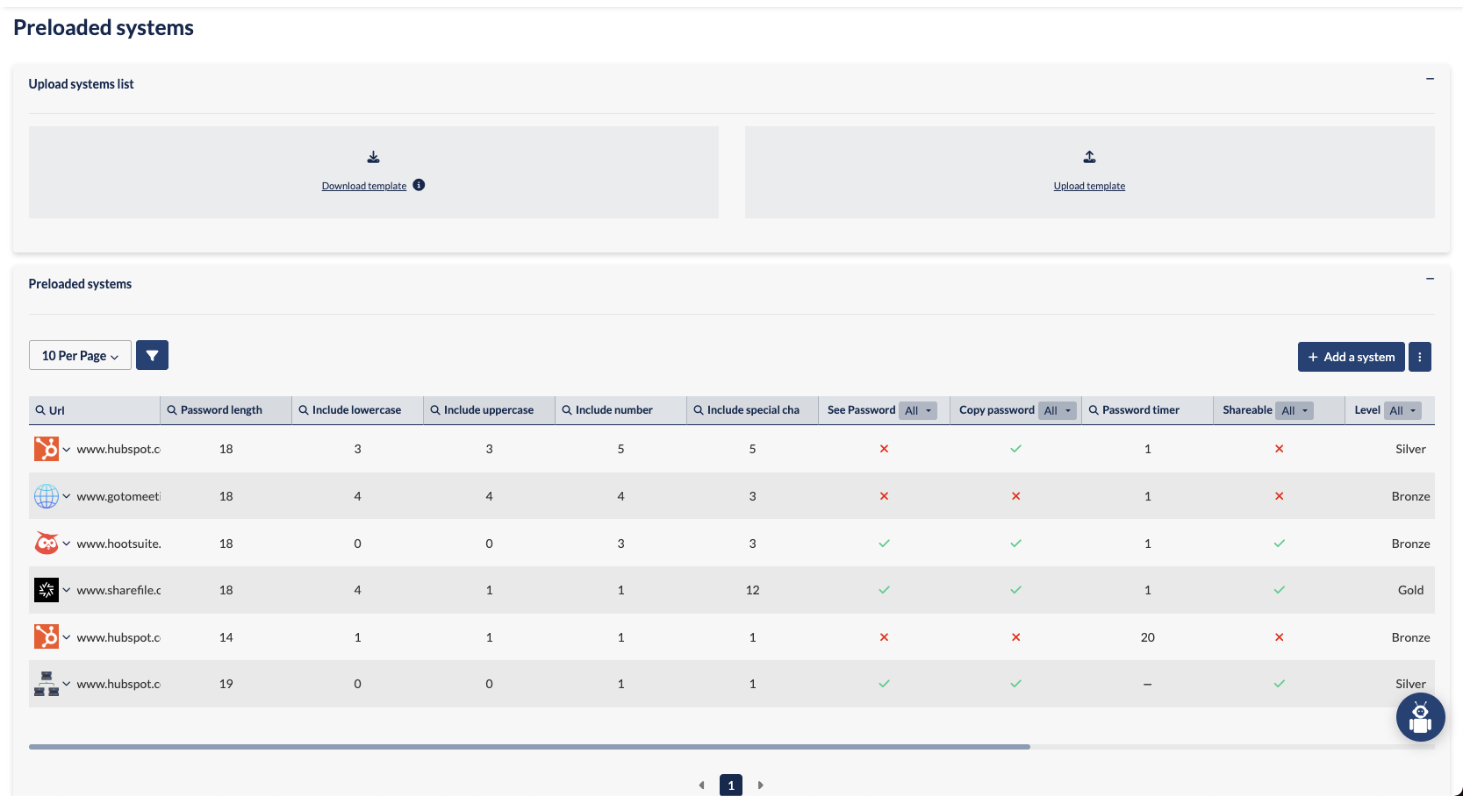Click the Include uppercase search icon
The height and width of the screenshot is (796, 1463).
(435, 410)
